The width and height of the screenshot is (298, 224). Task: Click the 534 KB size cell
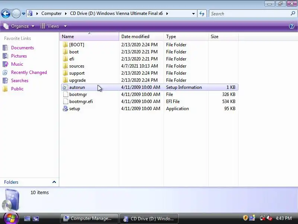pyautogui.click(x=229, y=102)
